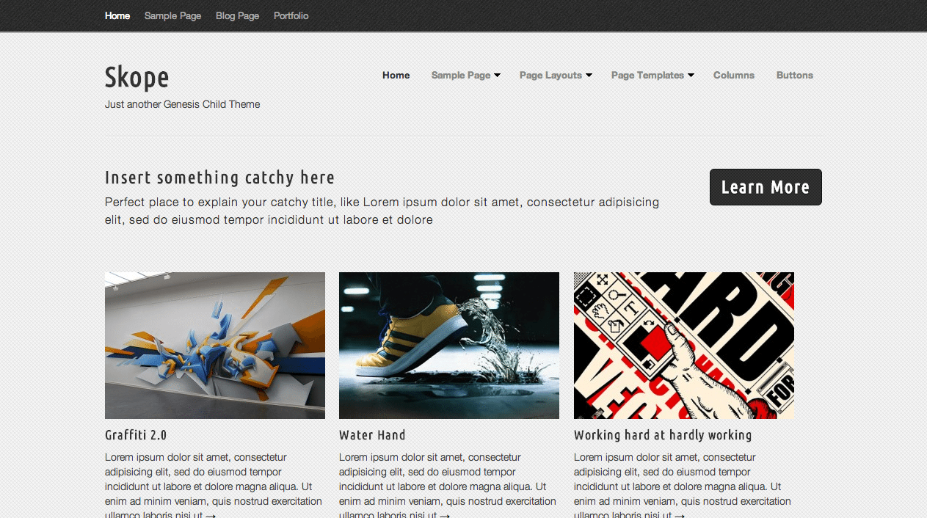
Task: Open the Portfolio link in top bar
Action: pyautogui.click(x=291, y=15)
